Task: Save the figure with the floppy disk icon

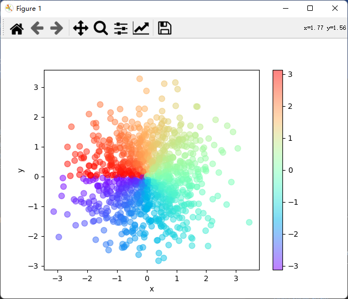Action: [164, 28]
